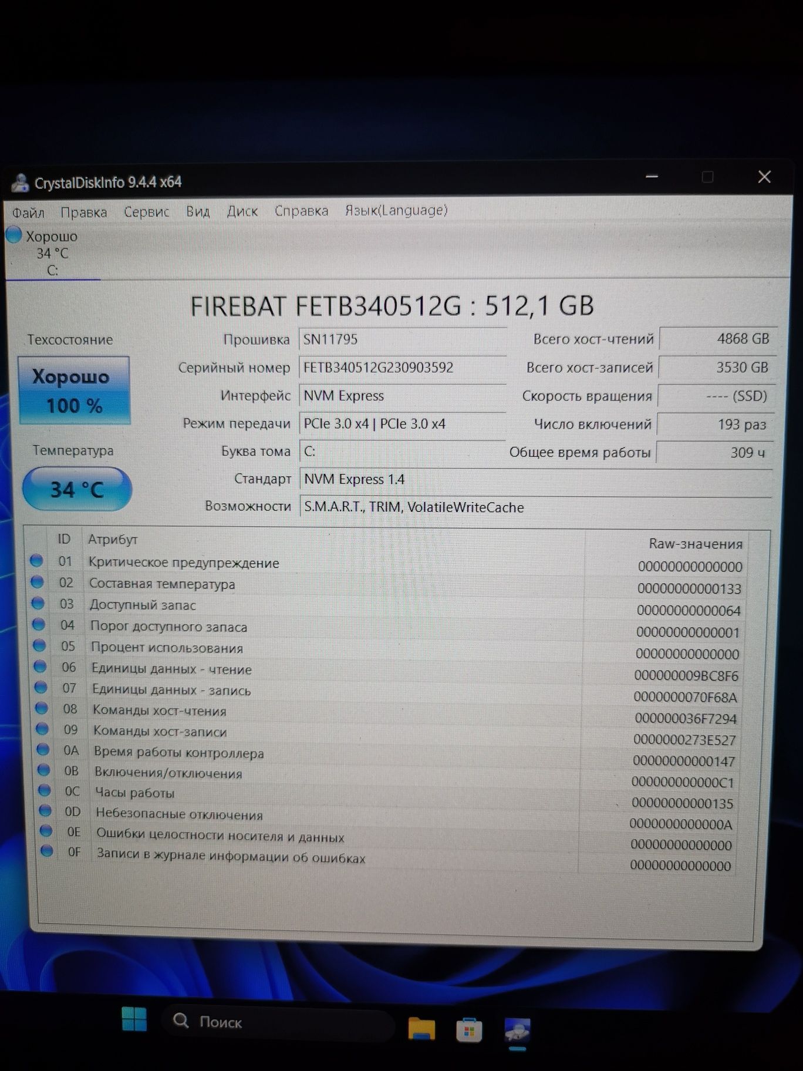This screenshot has height=1071, width=803.
Task: Select the Время работы контроллера row
Action: [x=387, y=756]
